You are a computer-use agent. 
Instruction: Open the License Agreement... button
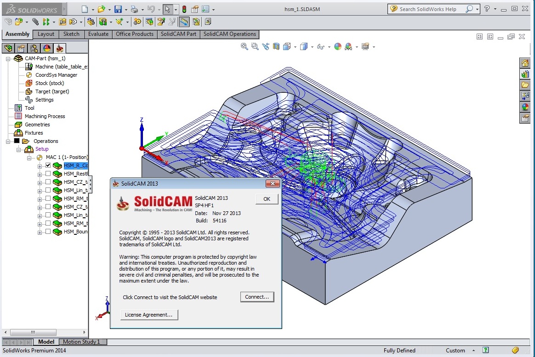(x=149, y=315)
